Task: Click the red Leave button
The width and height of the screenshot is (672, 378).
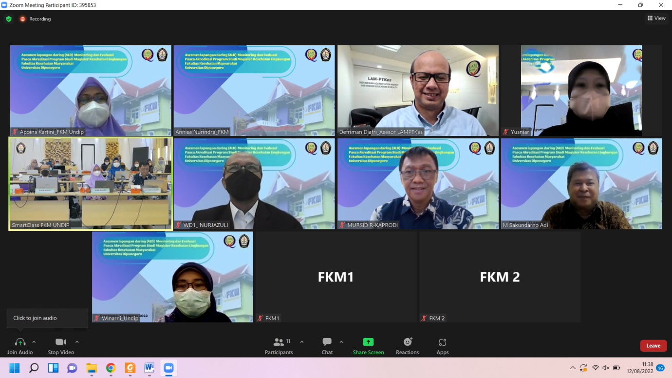Action: (x=653, y=346)
